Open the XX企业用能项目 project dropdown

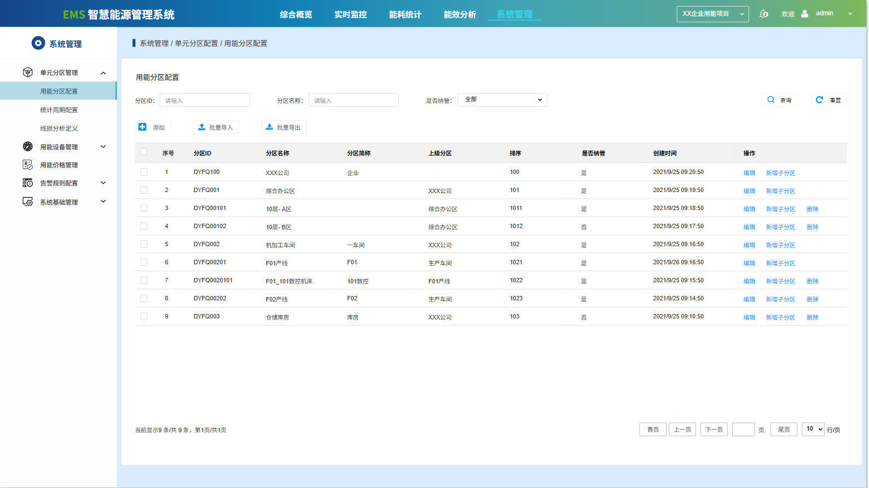tap(712, 14)
